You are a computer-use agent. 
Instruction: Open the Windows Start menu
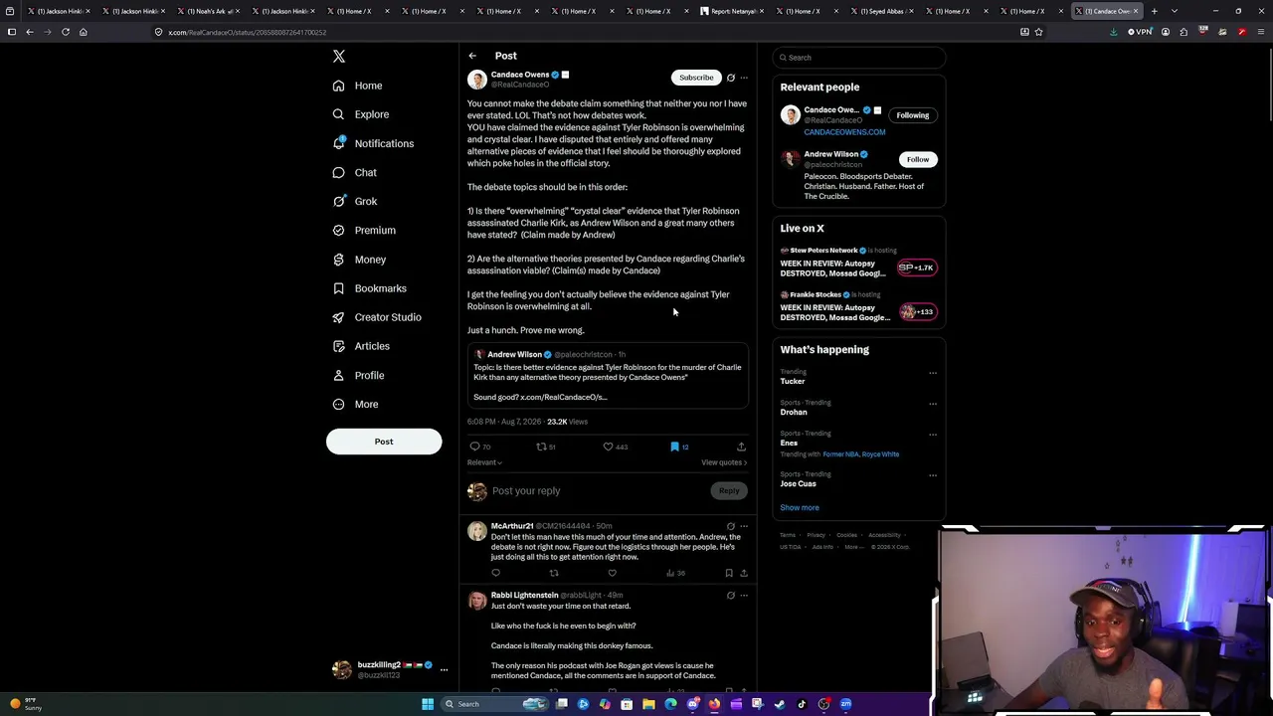[x=428, y=704]
